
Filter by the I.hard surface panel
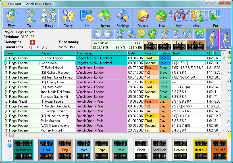tap(83, 150)
